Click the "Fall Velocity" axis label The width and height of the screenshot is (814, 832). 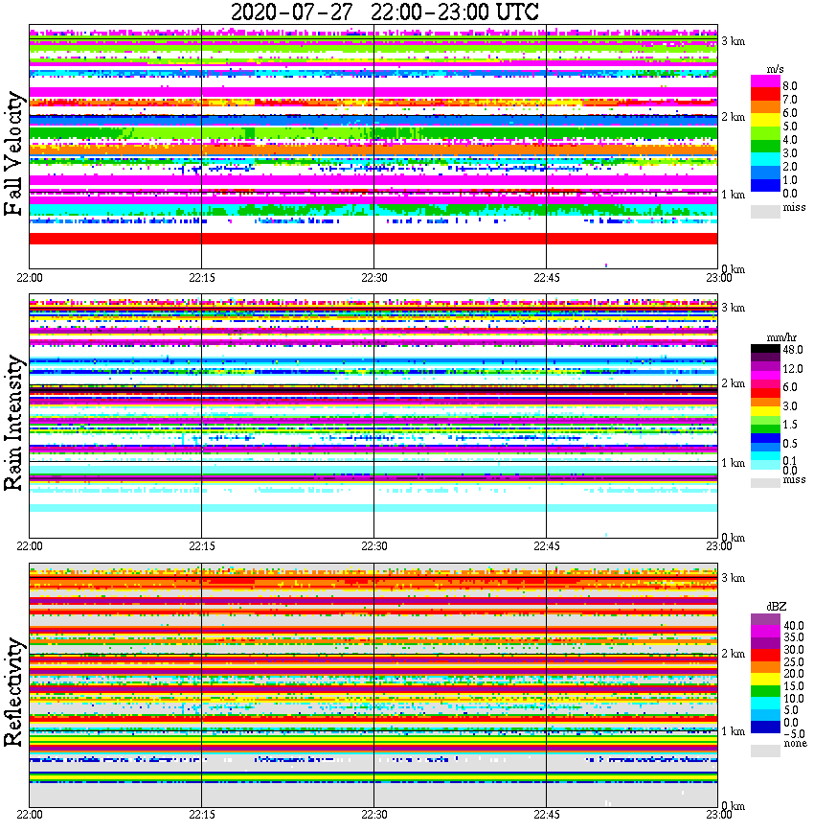pos(13,153)
